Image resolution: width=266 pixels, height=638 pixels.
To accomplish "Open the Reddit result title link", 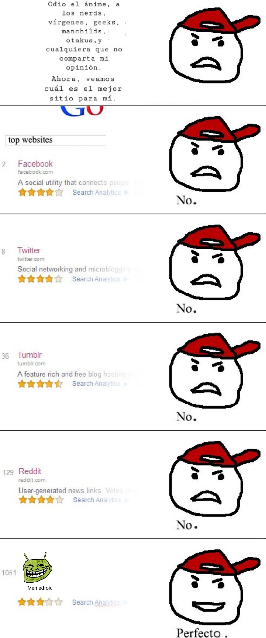I will click(x=30, y=471).
